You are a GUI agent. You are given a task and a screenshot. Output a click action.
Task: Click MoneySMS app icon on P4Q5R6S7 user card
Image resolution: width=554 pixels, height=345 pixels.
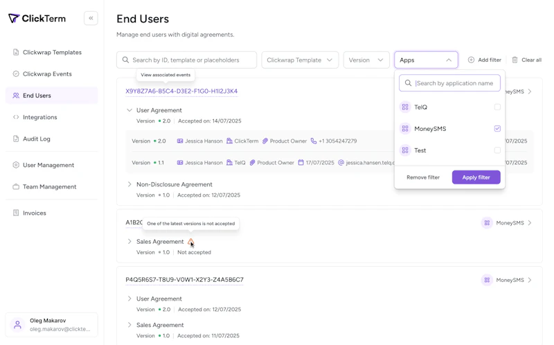coord(487,280)
